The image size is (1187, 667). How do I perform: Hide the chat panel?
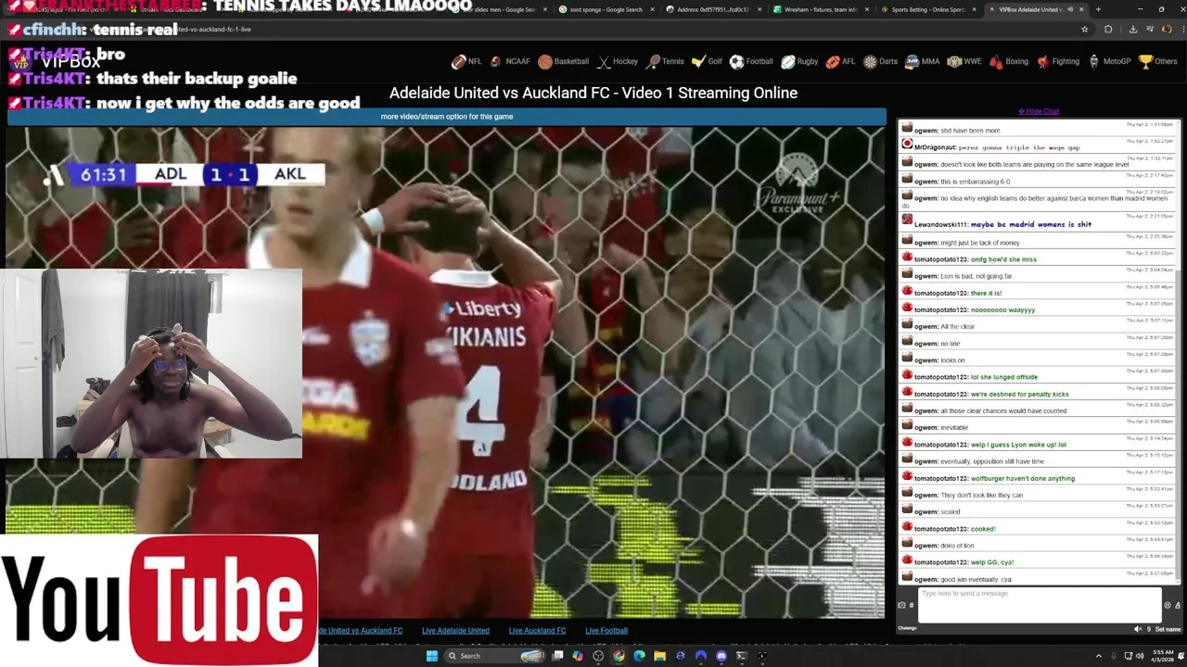[x=1039, y=111]
